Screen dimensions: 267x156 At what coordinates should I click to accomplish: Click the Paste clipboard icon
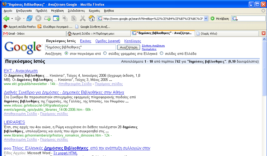74,18
